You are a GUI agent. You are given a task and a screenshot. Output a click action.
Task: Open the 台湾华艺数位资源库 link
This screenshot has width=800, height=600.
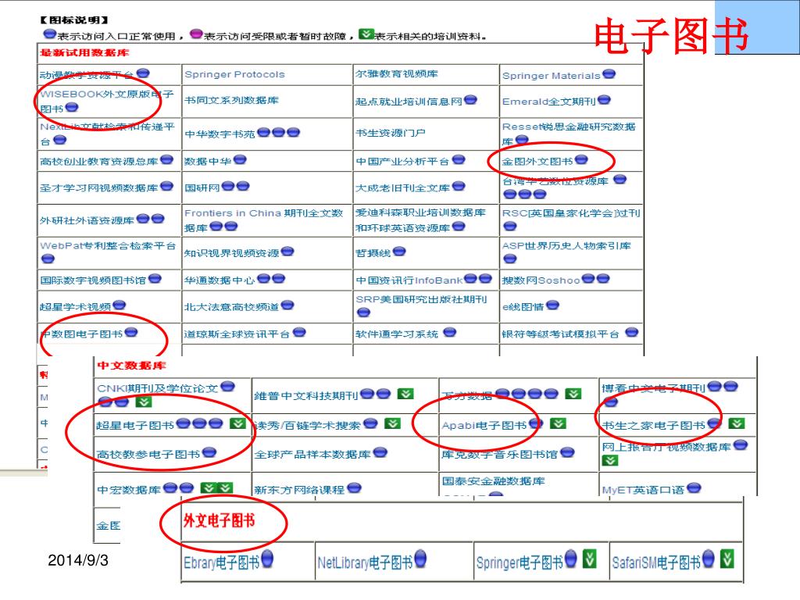click(x=555, y=181)
